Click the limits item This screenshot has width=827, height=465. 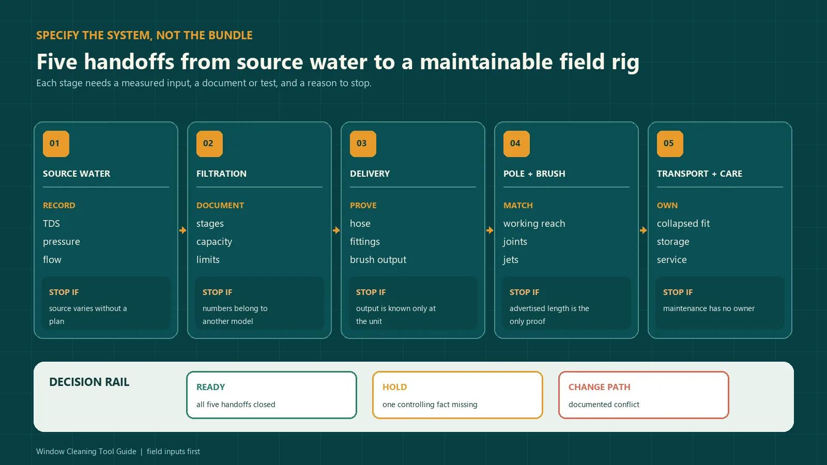click(208, 259)
